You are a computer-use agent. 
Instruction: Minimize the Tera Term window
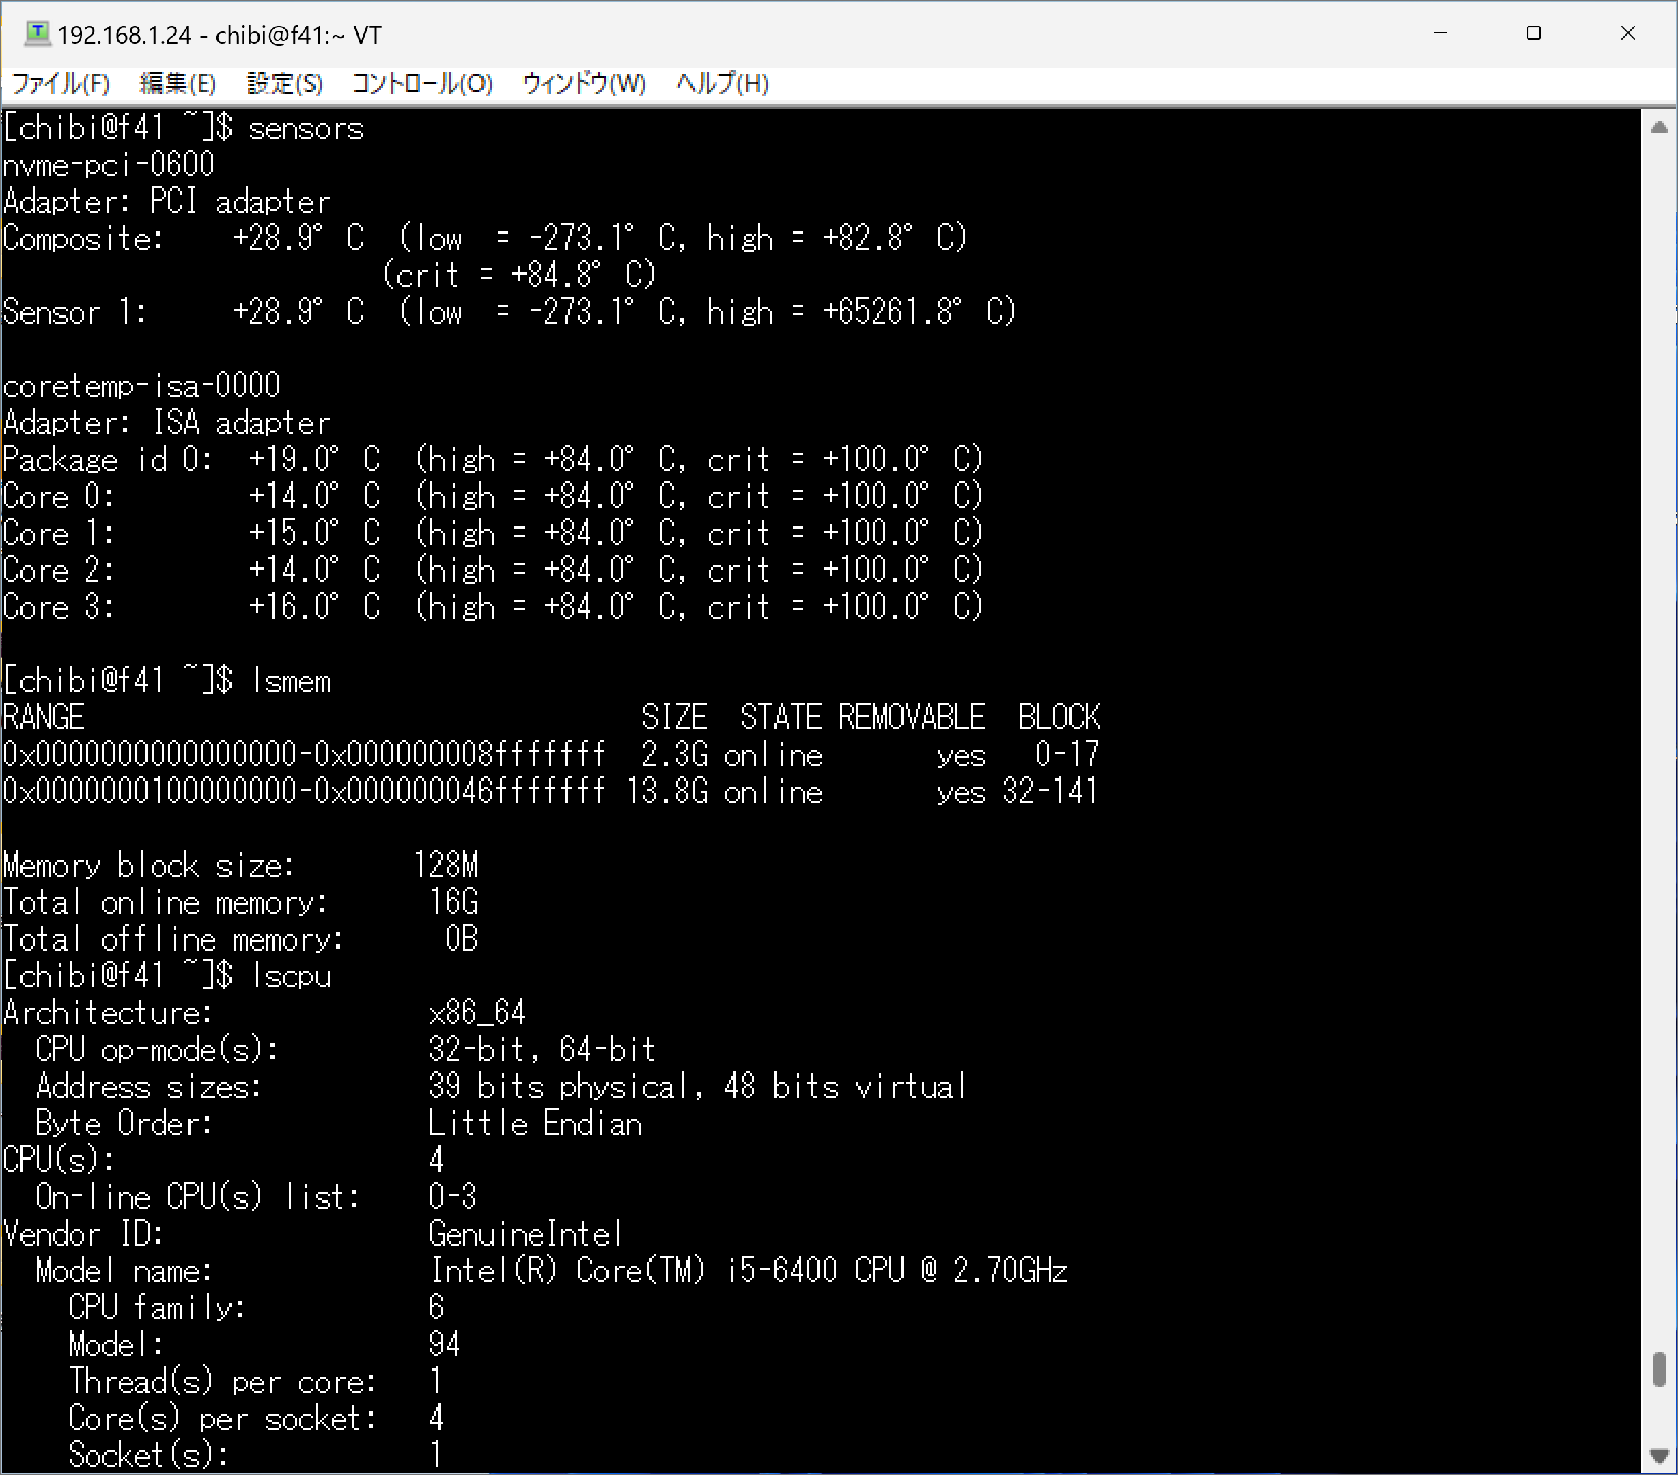click(x=1440, y=33)
